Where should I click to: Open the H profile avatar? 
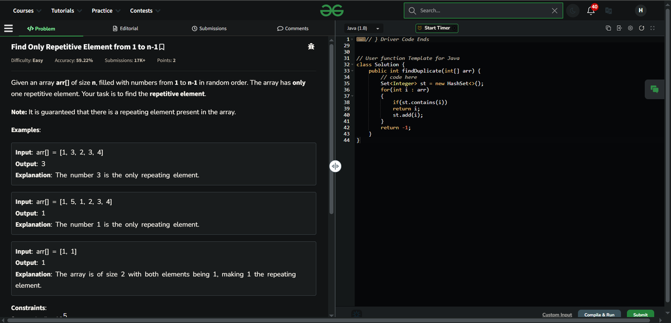[x=640, y=11]
